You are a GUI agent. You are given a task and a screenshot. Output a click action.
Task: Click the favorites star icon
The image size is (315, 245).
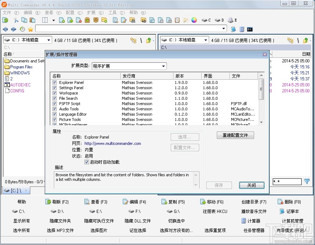click(31, 29)
